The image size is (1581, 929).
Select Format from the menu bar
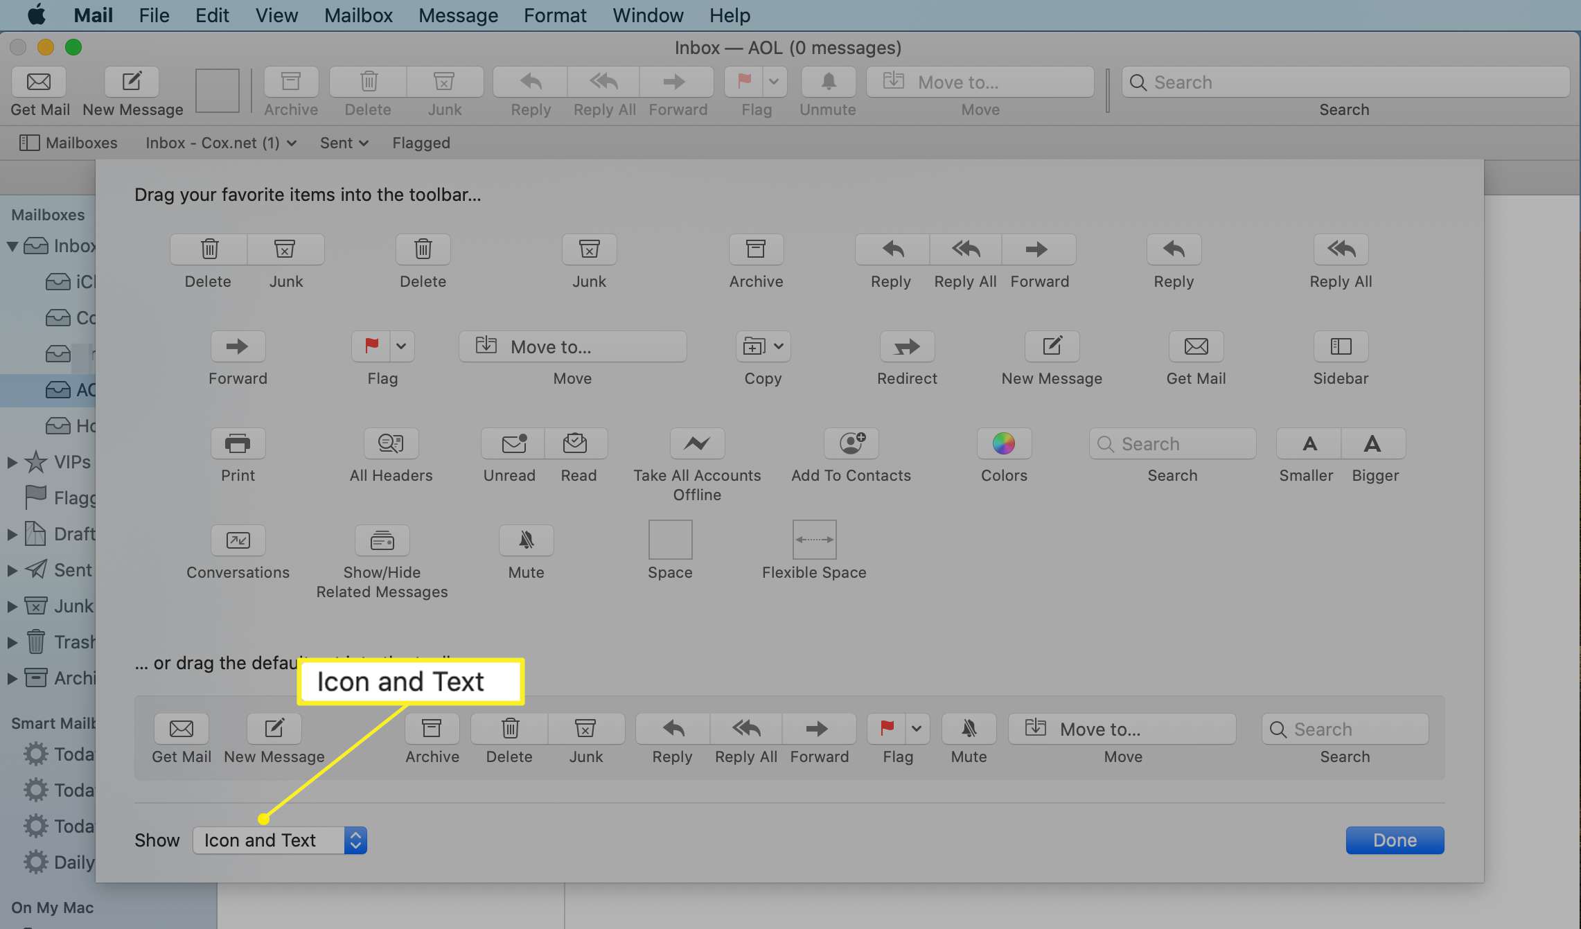[x=555, y=15]
